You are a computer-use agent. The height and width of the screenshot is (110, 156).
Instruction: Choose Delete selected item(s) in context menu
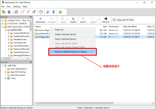click(72, 34)
